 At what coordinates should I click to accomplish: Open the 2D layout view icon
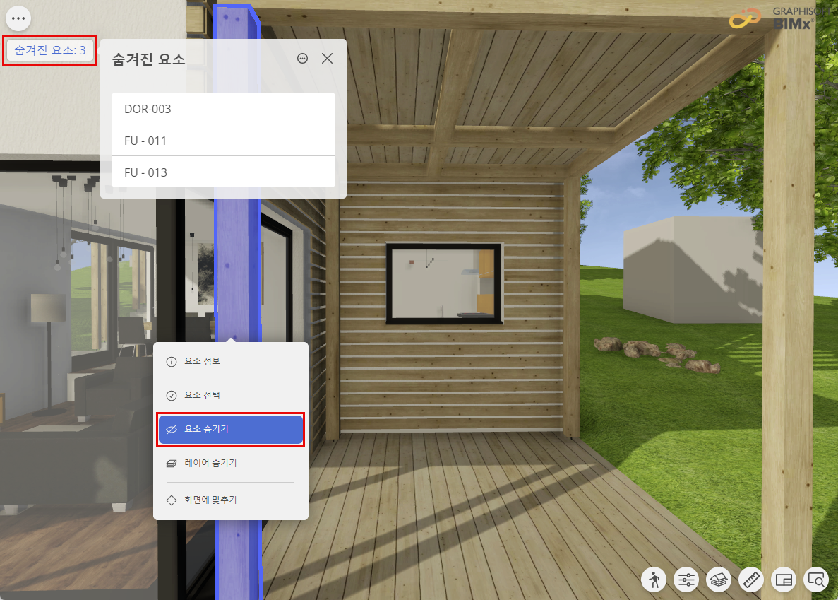784,580
